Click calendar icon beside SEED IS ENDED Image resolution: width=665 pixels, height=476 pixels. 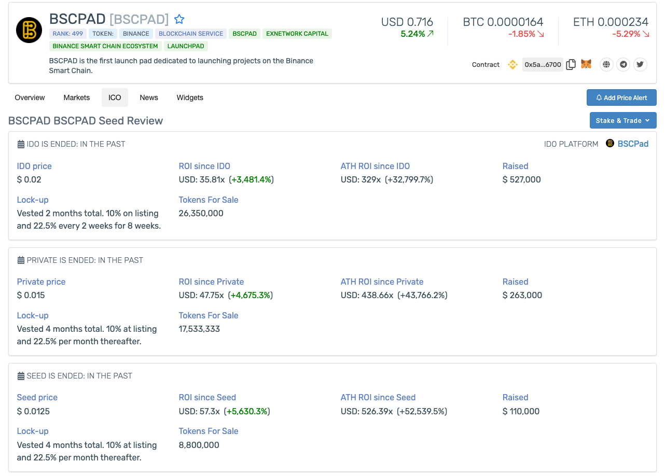[x=21, y=376]
